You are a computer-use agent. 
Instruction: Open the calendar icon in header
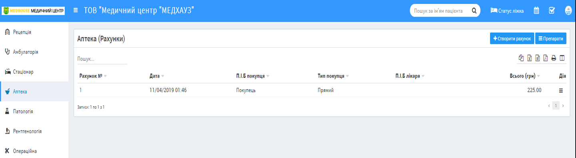point(537,11)
